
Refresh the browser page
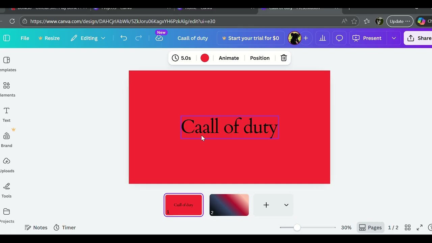click(x=12, y=21)
